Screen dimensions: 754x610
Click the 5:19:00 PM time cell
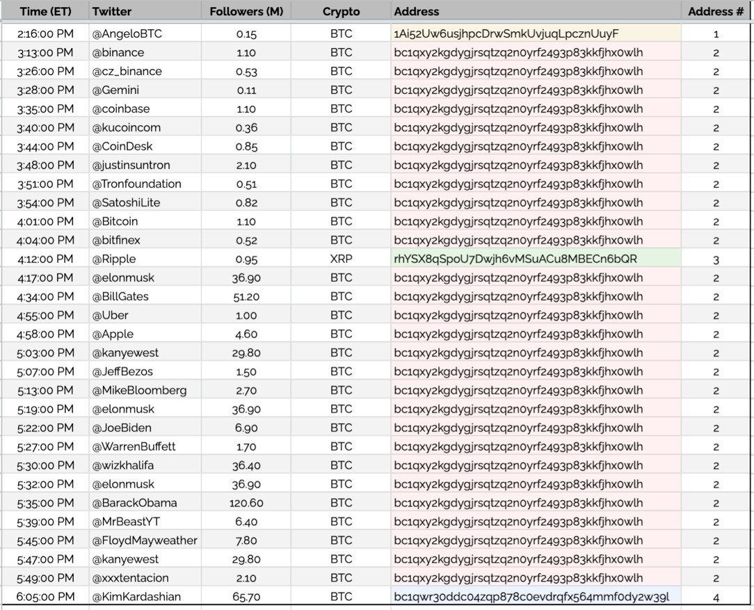pos(45,408)
